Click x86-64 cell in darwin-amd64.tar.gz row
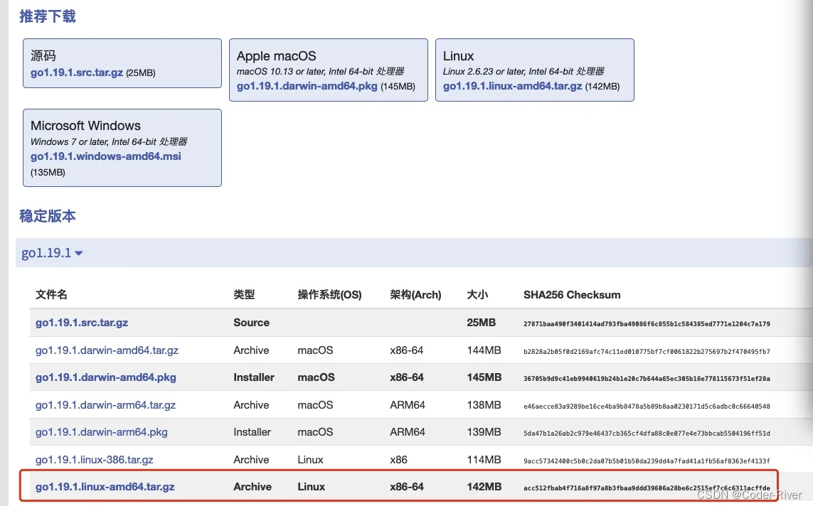The width and height of the screenshot is (813, 506). pyautogui.click(x=407, y=350)
